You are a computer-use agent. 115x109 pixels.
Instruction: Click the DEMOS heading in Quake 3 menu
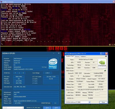pyautogui.click(x=58, y=48)
